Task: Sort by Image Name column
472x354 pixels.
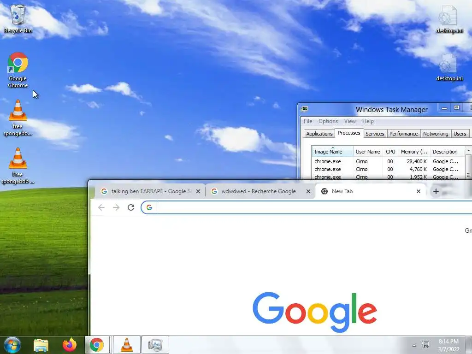Action: coord(332,152)
